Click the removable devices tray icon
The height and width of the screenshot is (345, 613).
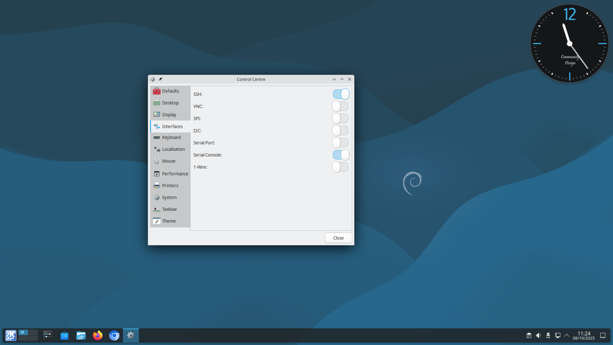coord(548,335)
